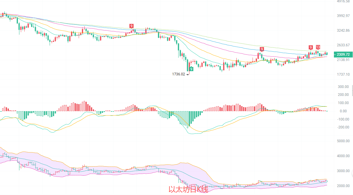Image resolution: width=353 pixels, height=195 pixels.
Task: Select the red 13 signal marker
Action: pos(318,47)
